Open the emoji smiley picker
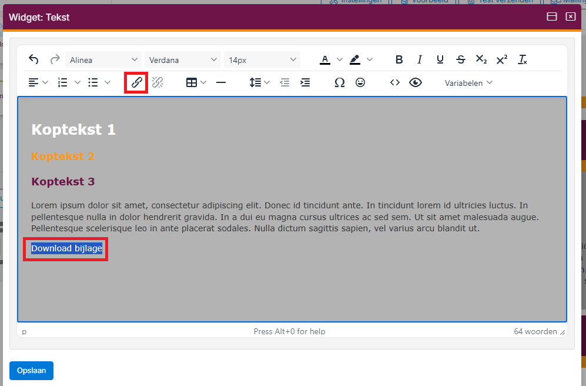The width and height of the screenshot is (586, 386). [360, 82]
